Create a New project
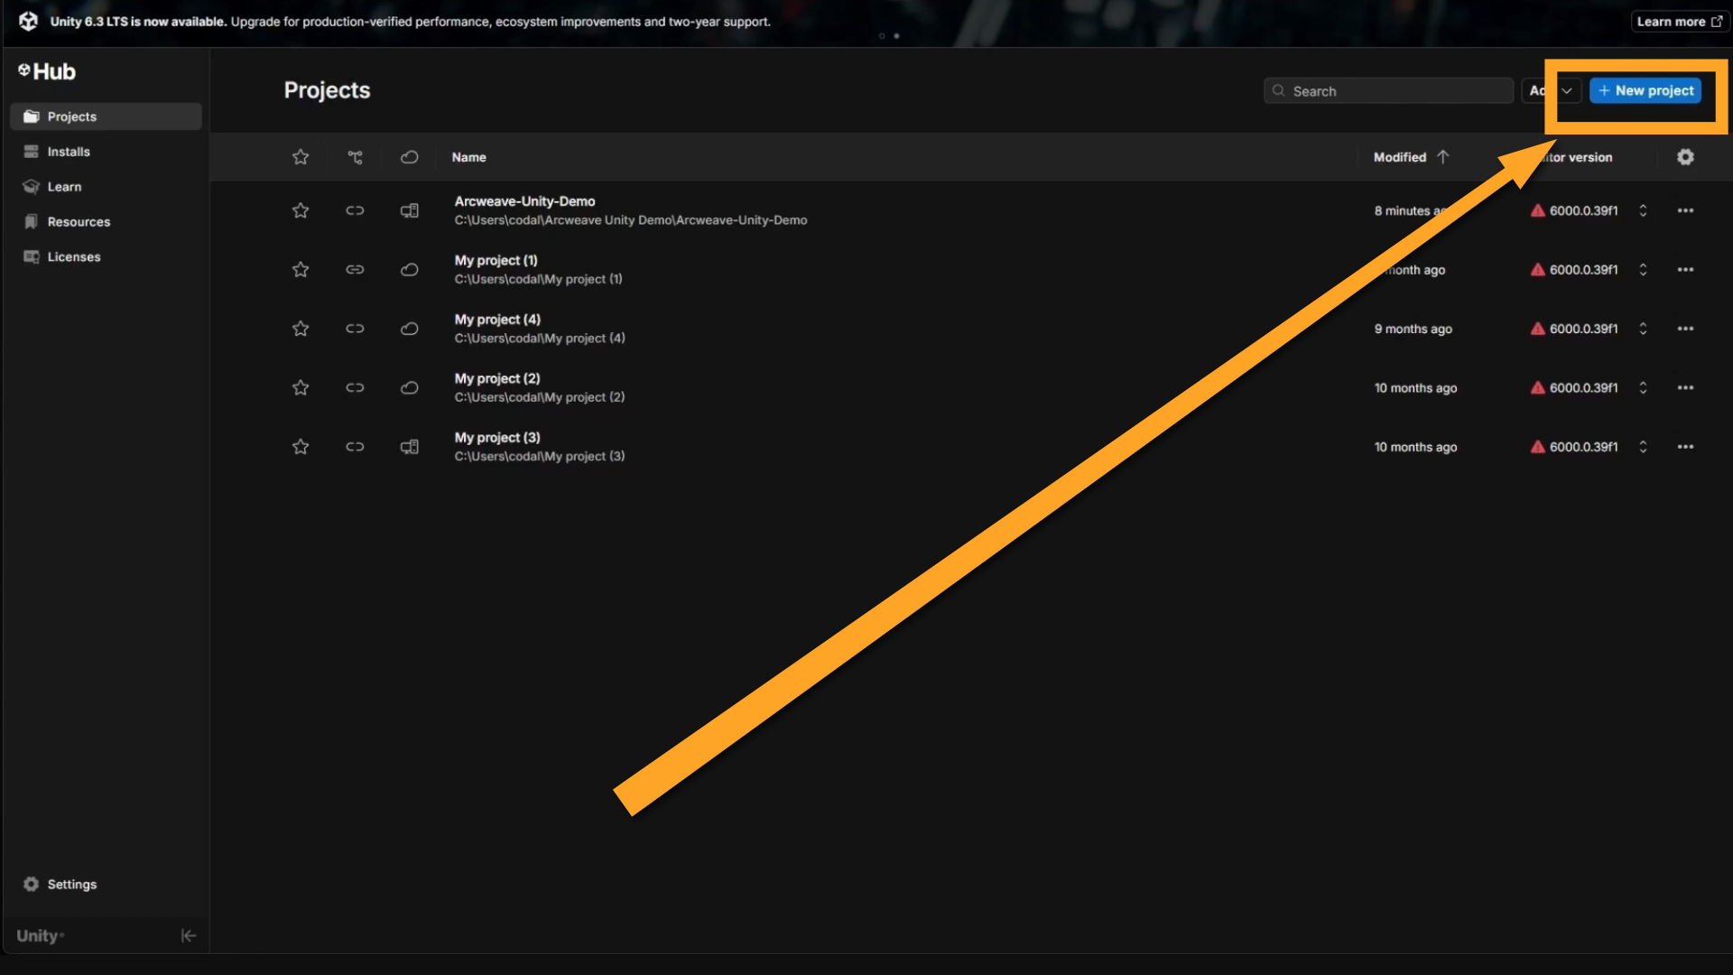The width and height of the screenshot is (1733, 975). point(1645,90)
